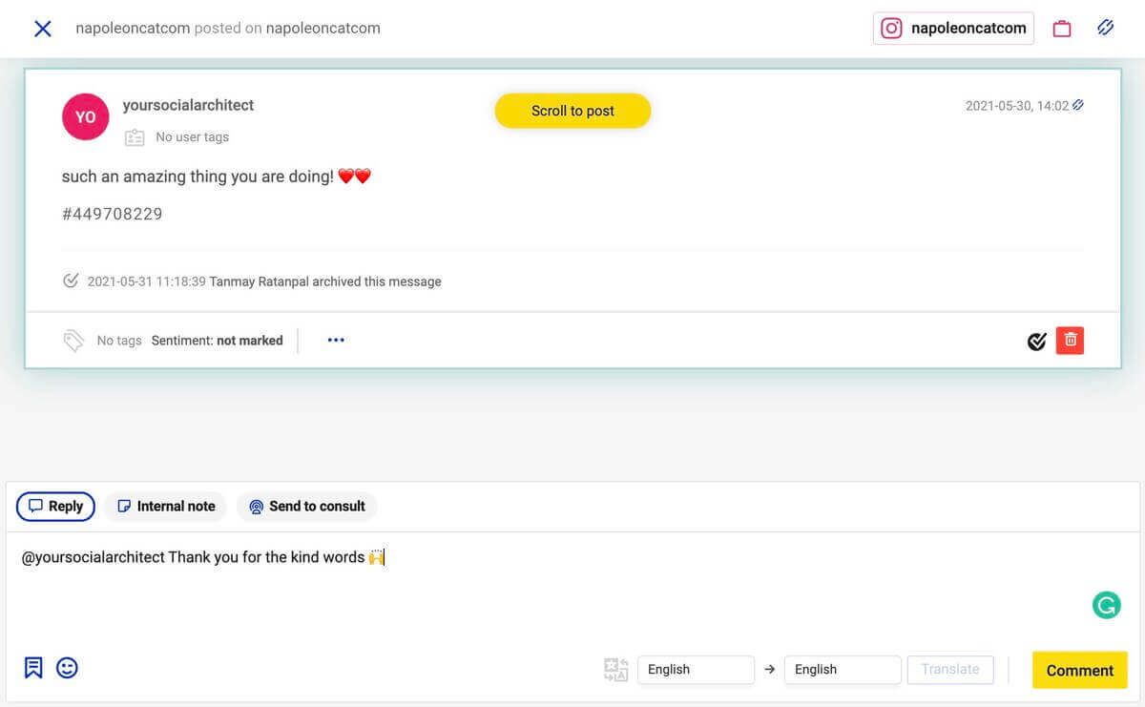Screen dimensions: 1145x707
Task: Click 'napoleoncatcom posted on napoleoncatcom' header text
Action: [x=228, y=29]
